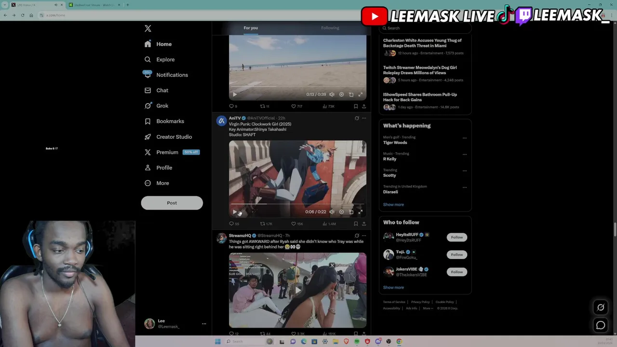Open AniTV post more options

[364, 118]
